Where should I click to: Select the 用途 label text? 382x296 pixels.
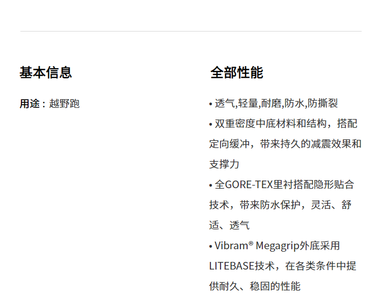(30, 104)
